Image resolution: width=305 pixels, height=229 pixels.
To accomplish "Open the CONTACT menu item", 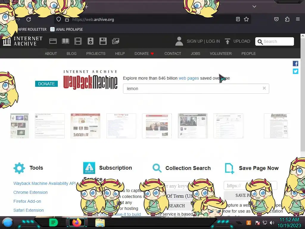I will [173, 54].
